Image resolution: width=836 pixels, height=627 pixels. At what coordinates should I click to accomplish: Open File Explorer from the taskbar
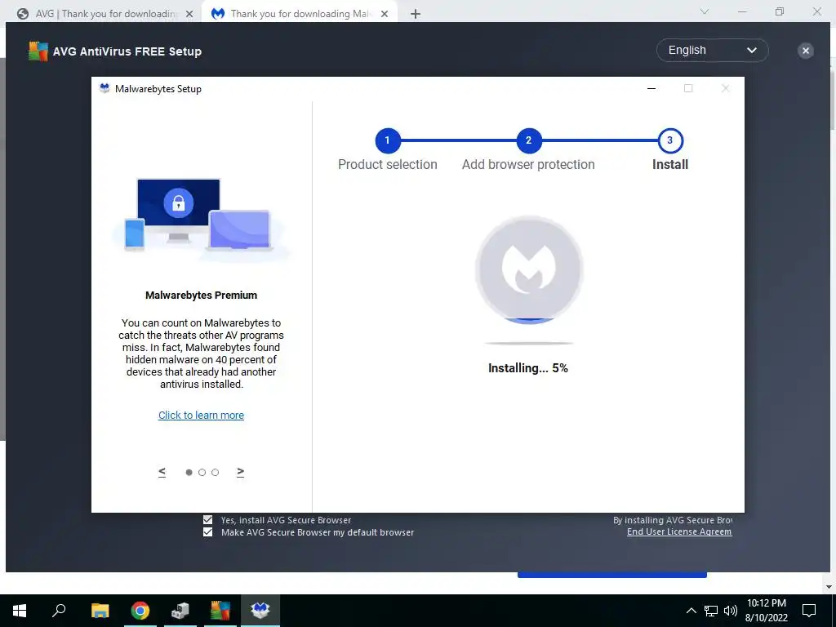100,610
